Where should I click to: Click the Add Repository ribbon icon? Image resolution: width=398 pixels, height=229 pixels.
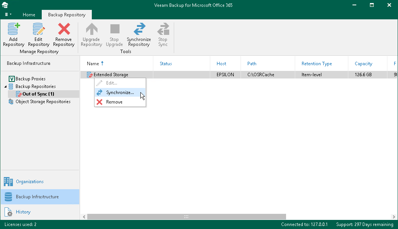click(x=13, y=29)
